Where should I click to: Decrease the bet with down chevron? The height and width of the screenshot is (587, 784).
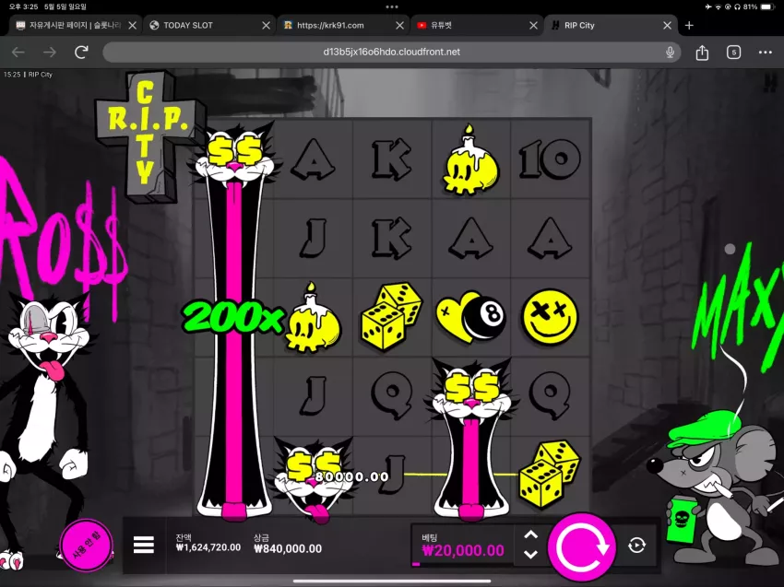pyautogui.click(x=530, y=555)
